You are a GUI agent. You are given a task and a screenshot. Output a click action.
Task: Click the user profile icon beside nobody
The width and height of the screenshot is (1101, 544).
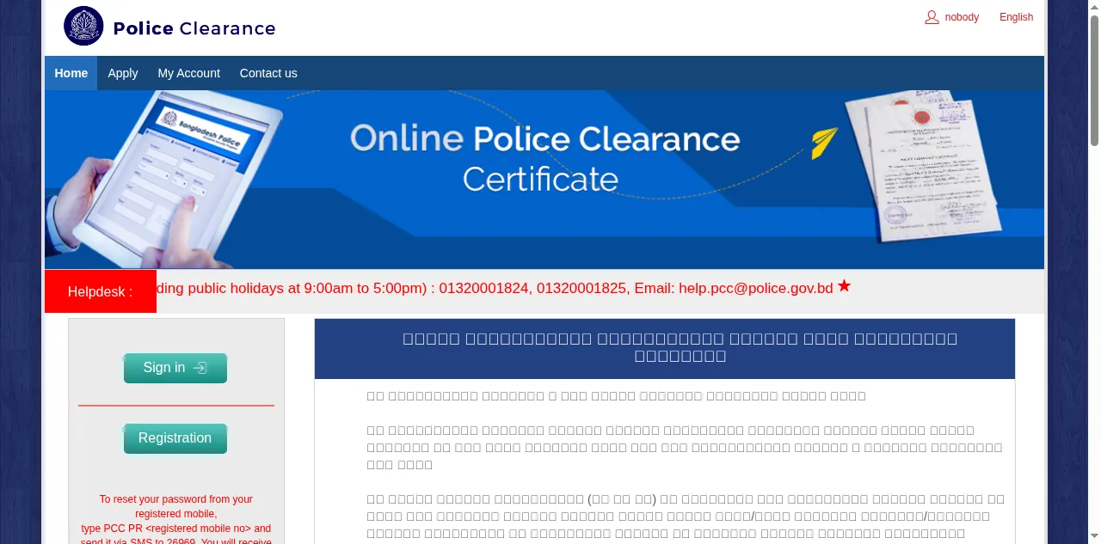(932, 17)
